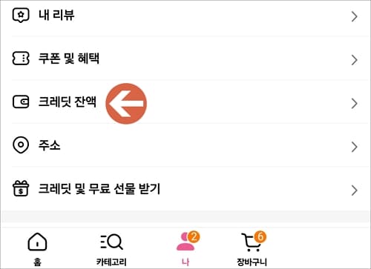Open the 장바구니 cart icon
371x269 pixels.
(252, 242)
